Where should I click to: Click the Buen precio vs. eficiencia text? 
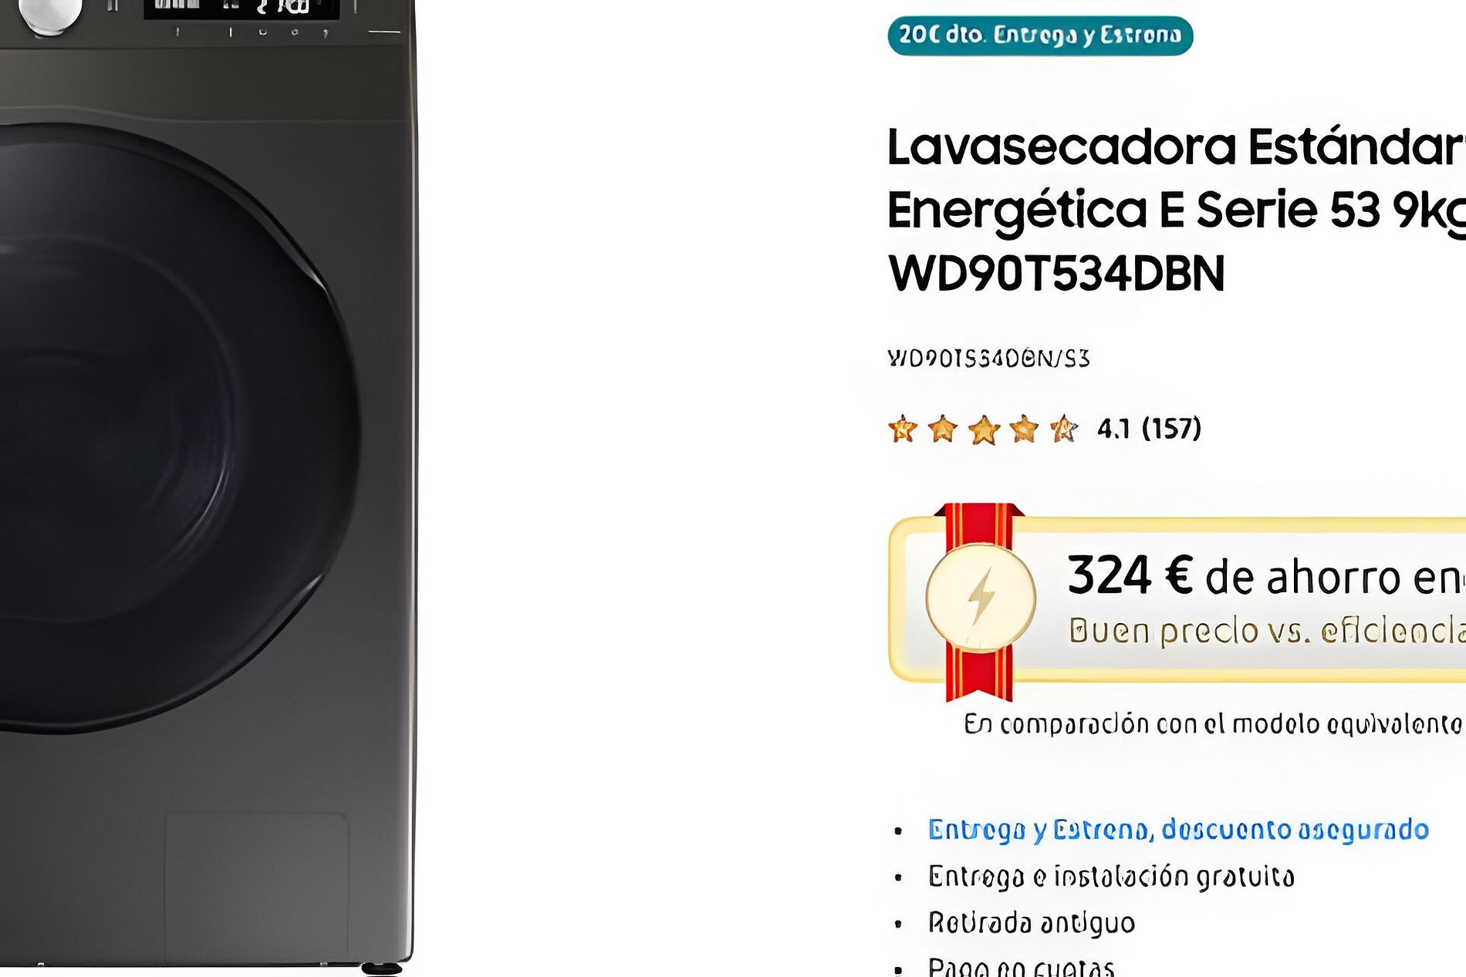(x=1267, y=631)
